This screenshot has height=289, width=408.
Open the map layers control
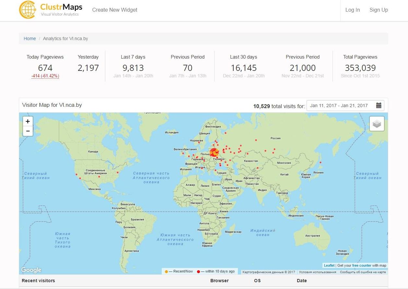(377, 124)
